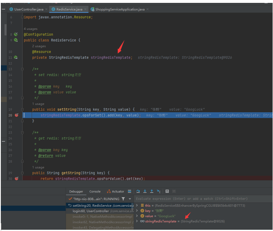Select the invoke:43 DelegatingMethodAccessorImpl frame

pyautogui.click(x=100, y=227)
